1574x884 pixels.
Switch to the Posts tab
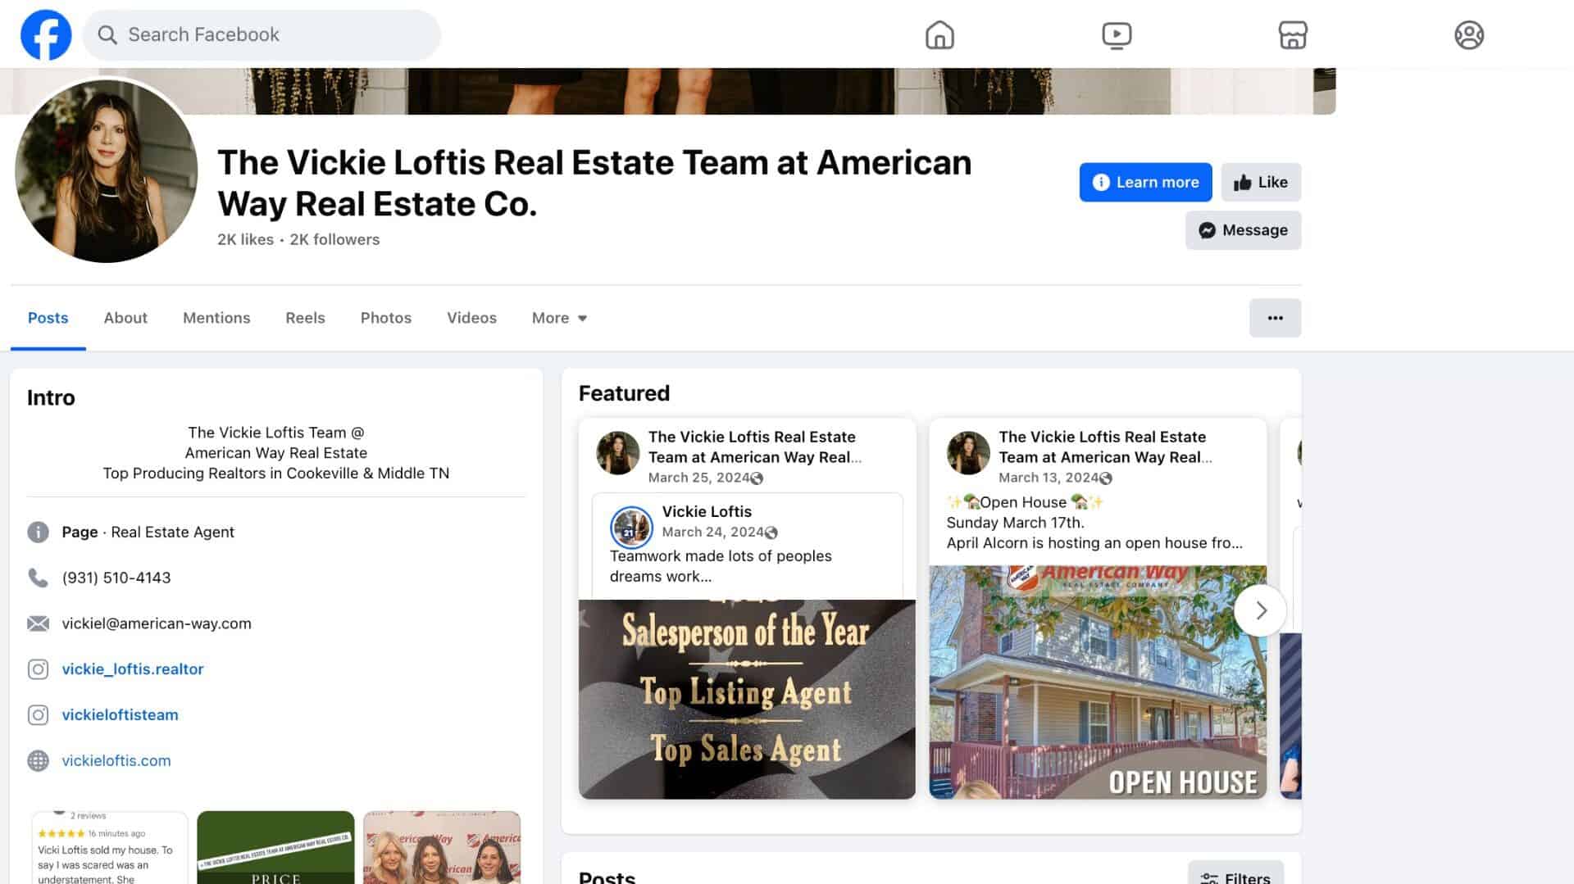point(48,318)
